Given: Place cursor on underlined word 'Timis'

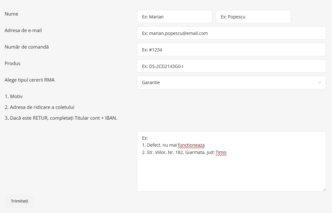Looking at the screenshot, I should tap(221, 153).
